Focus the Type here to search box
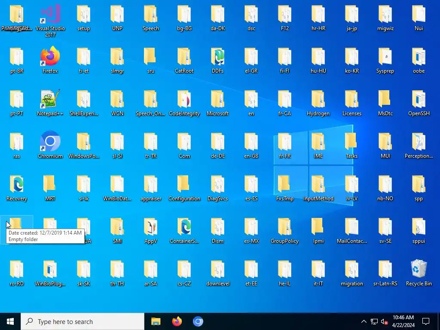 [x=82, y=321]
